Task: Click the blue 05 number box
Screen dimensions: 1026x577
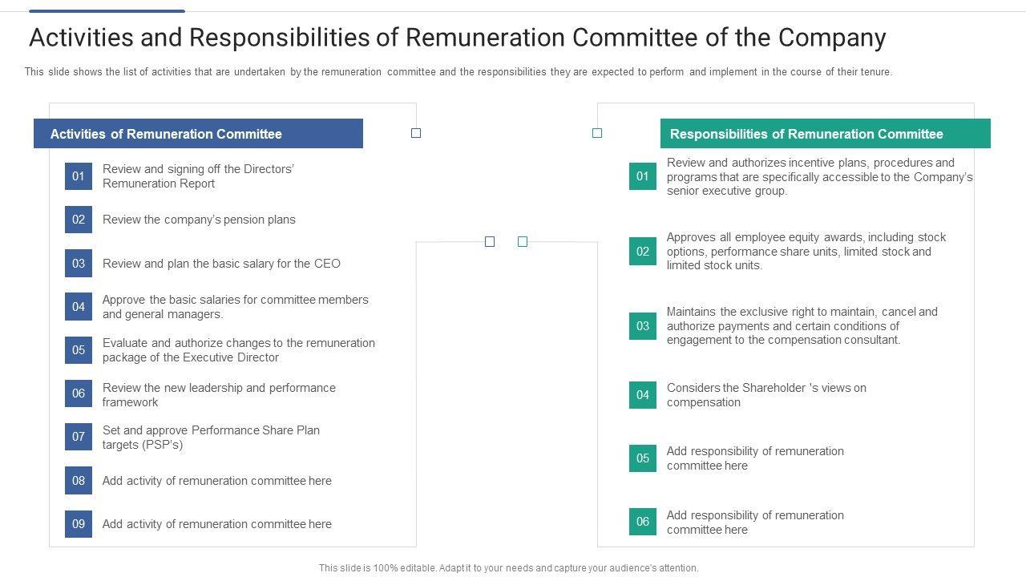Action: click(79, 350)
